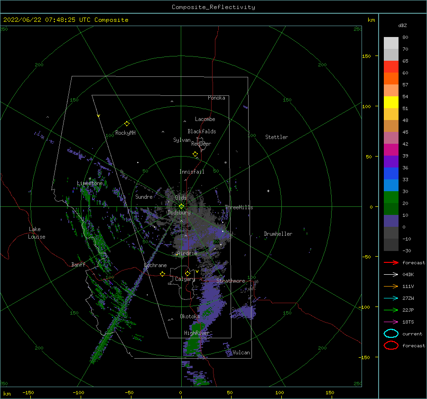Pick the orange swatch between 60 and 57
The height and width of the screenshot is (399, 427).
pyautogui.click(x=391, y=79)
